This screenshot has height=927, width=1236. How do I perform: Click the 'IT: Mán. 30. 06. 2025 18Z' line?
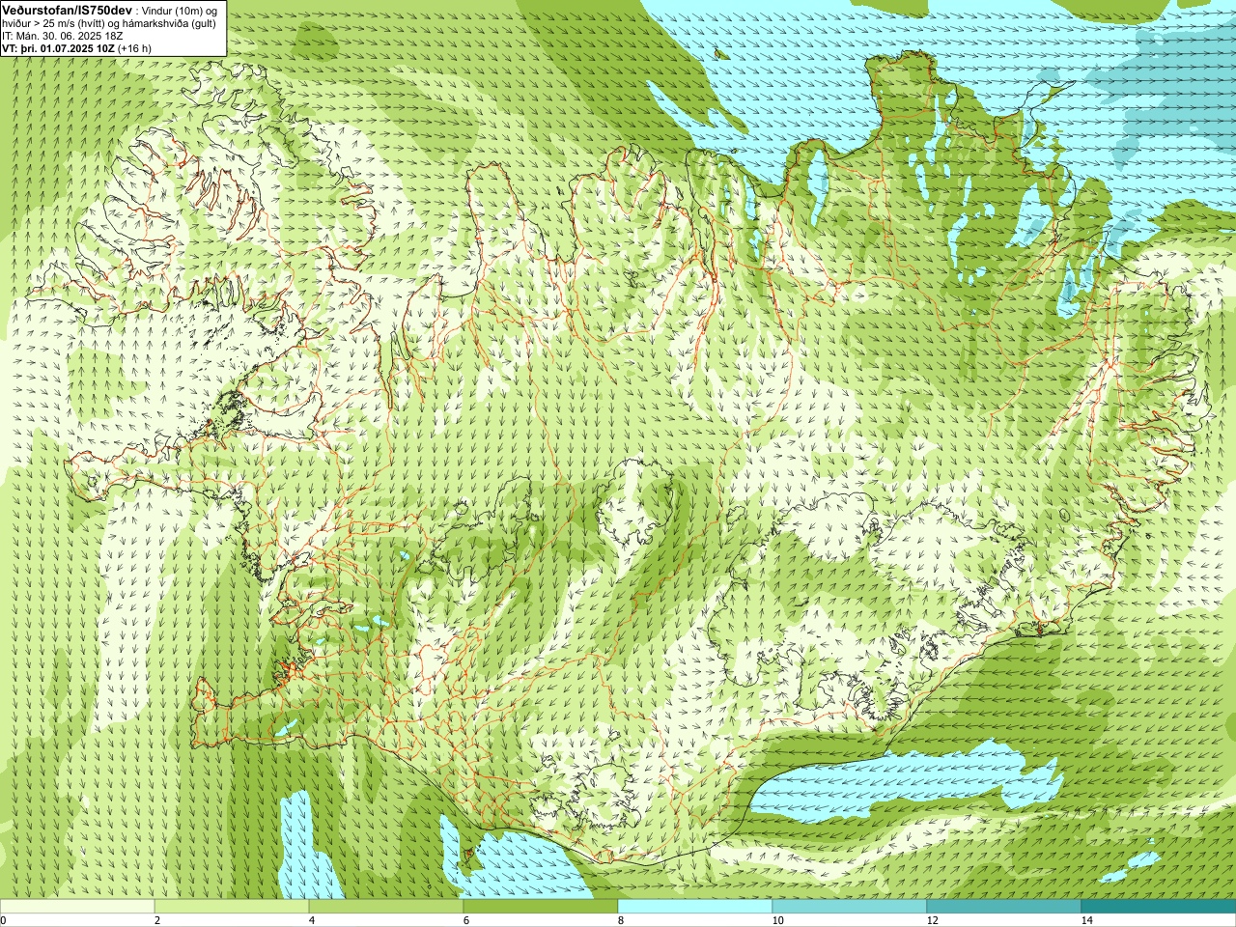(63, 36)
